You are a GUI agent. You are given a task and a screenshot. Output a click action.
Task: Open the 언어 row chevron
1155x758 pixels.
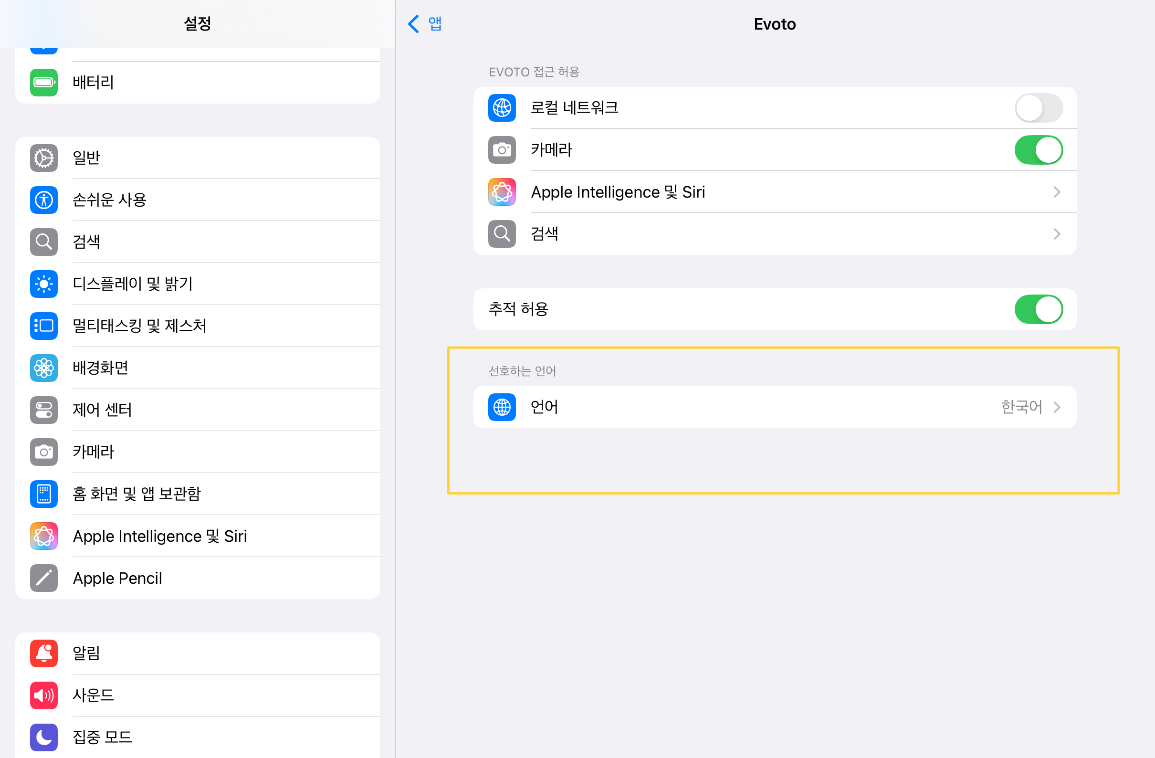coord(1057,407)
